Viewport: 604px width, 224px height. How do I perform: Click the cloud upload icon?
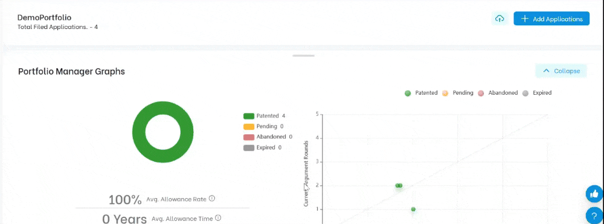(500, 19)
